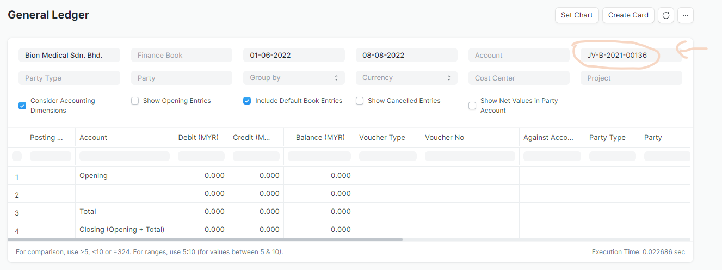Sort by the Debit (MYR) column header
This screenshot has height=270, width=722.
click(201, 138)
